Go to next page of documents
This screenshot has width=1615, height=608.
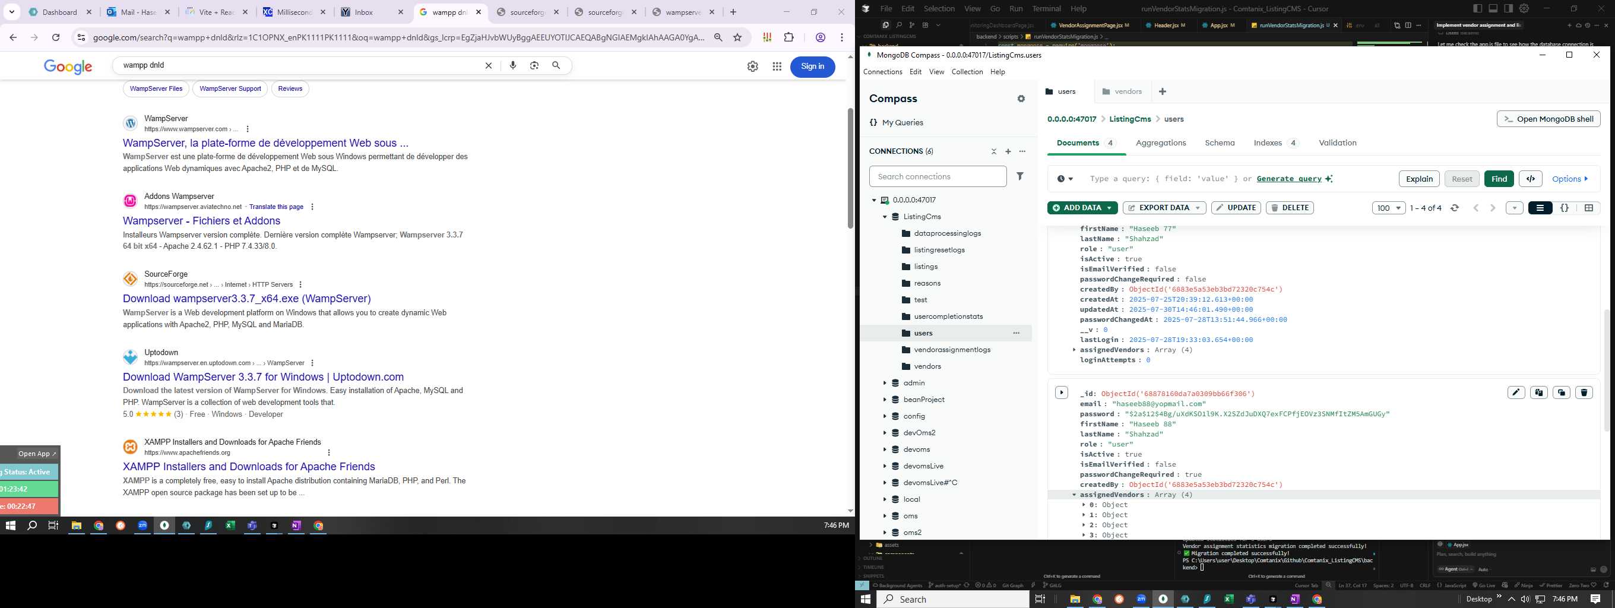coord(1493,208)
